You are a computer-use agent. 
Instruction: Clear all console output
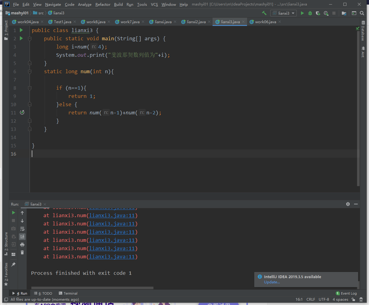22,252
